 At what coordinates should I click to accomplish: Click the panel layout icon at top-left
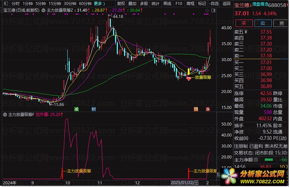[x=6, y=4]
